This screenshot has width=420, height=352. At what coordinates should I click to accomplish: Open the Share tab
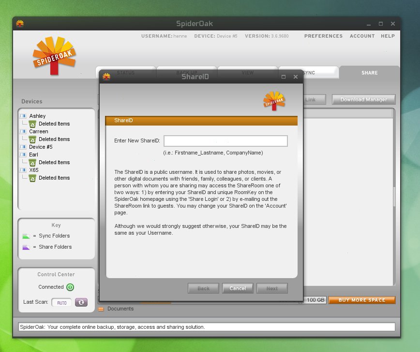point(369,73)
